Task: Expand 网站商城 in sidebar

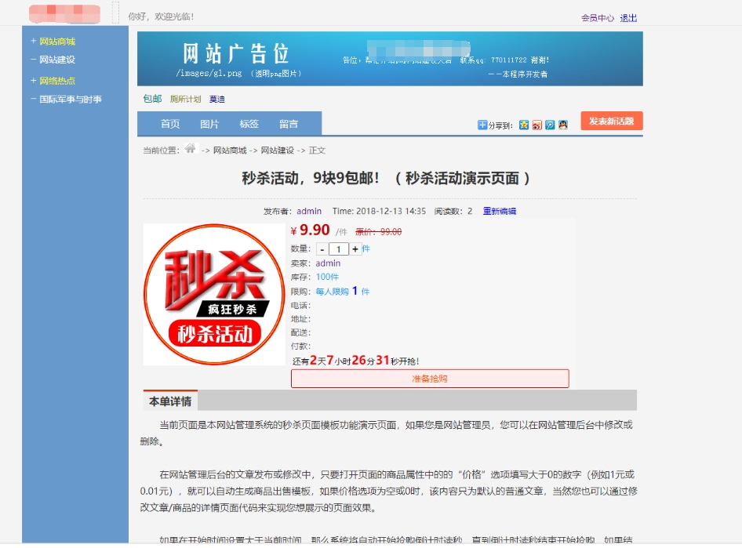Action: 57,42
